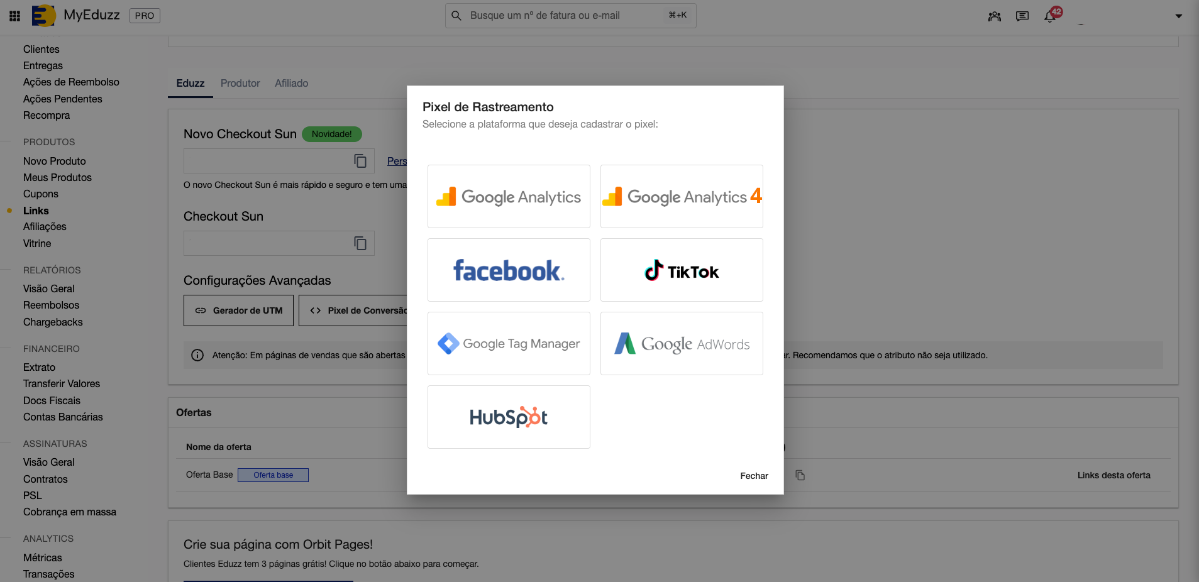Click the Novidade! badge
Screen dimensions: 1199x582
[332, 134]
